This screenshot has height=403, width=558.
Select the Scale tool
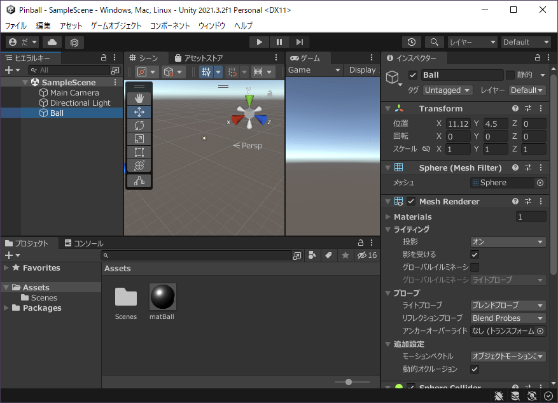(x=139, y=139)
